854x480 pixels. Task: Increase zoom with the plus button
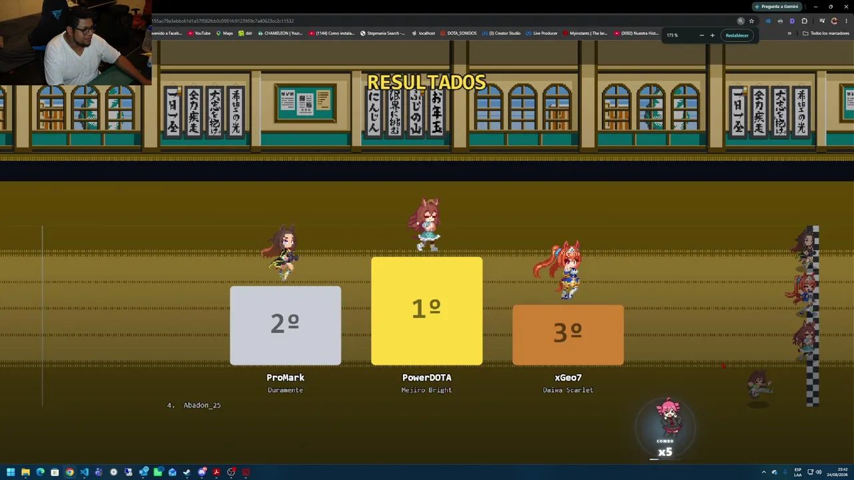(x=712, y=35)
